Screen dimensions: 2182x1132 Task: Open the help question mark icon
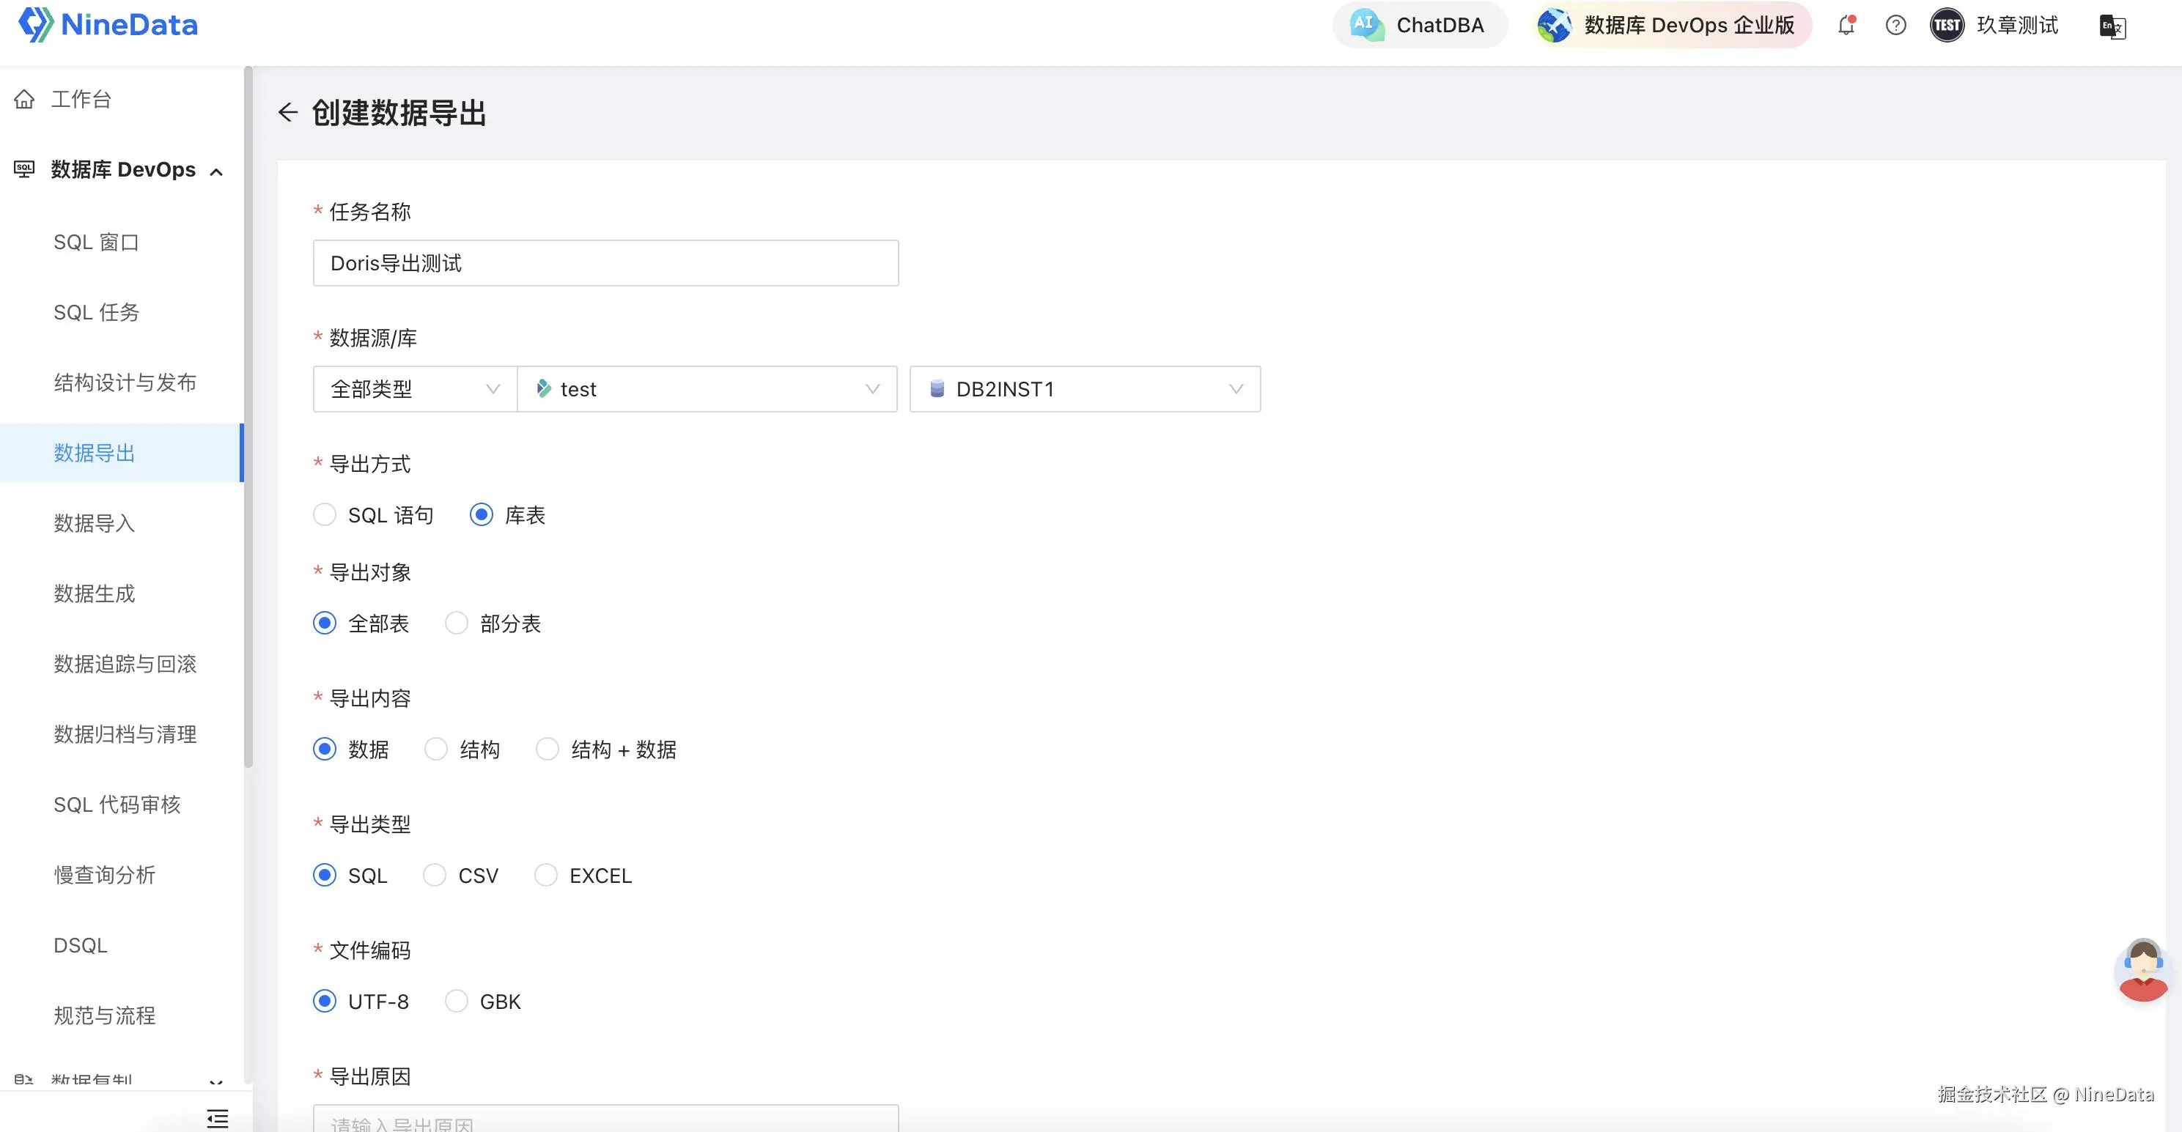(x=1895, y=26)
